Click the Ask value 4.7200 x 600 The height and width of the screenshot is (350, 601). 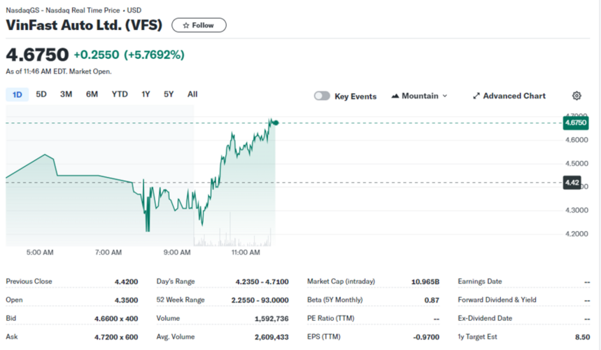[116, 337]
